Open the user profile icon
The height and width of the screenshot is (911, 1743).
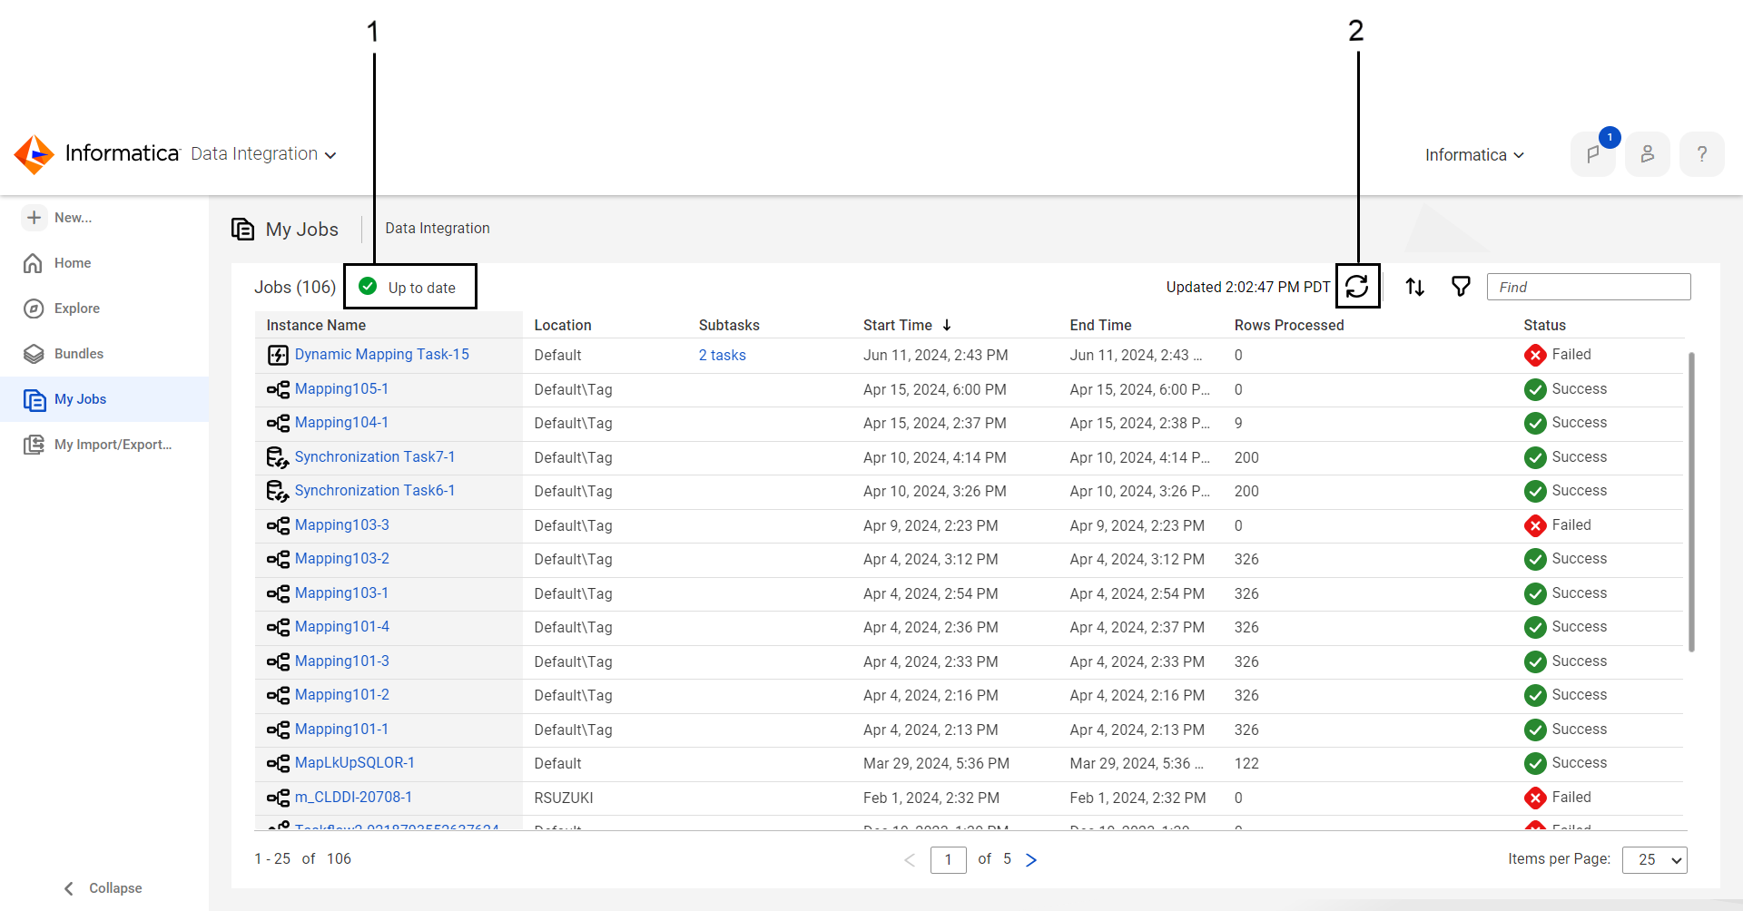1648,154
